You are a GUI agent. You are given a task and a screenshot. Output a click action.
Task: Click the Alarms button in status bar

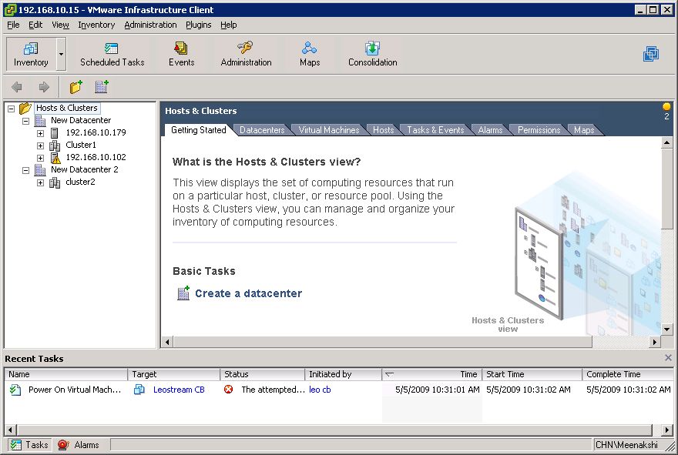79,445
